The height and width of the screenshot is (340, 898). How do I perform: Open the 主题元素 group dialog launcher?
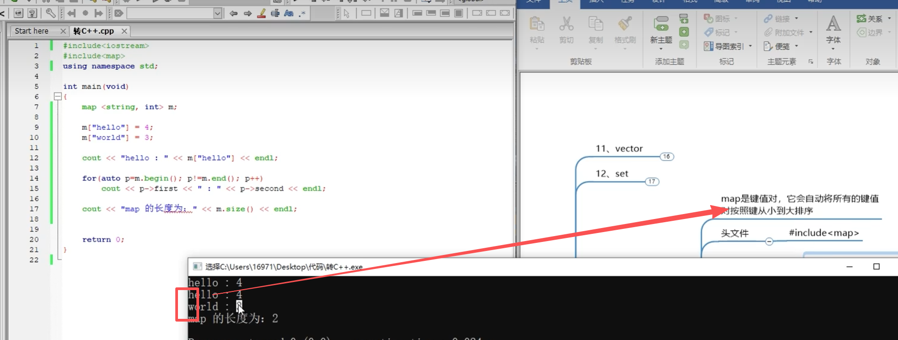[811, 62]
